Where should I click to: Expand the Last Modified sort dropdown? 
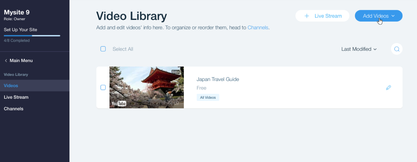coord(359,49)
